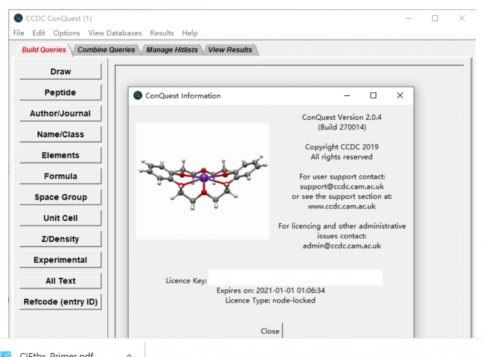Screen dimensions: 482x357
Task: Click the PDF file icon in download bar
Action: coord(6,354)
